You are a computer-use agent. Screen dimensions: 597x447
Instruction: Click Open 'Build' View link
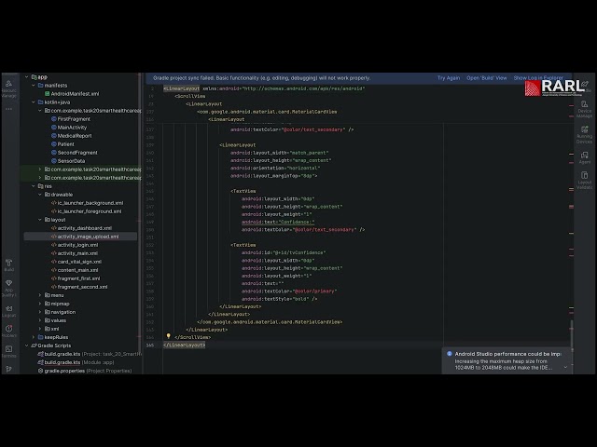(x=487, y=78)
